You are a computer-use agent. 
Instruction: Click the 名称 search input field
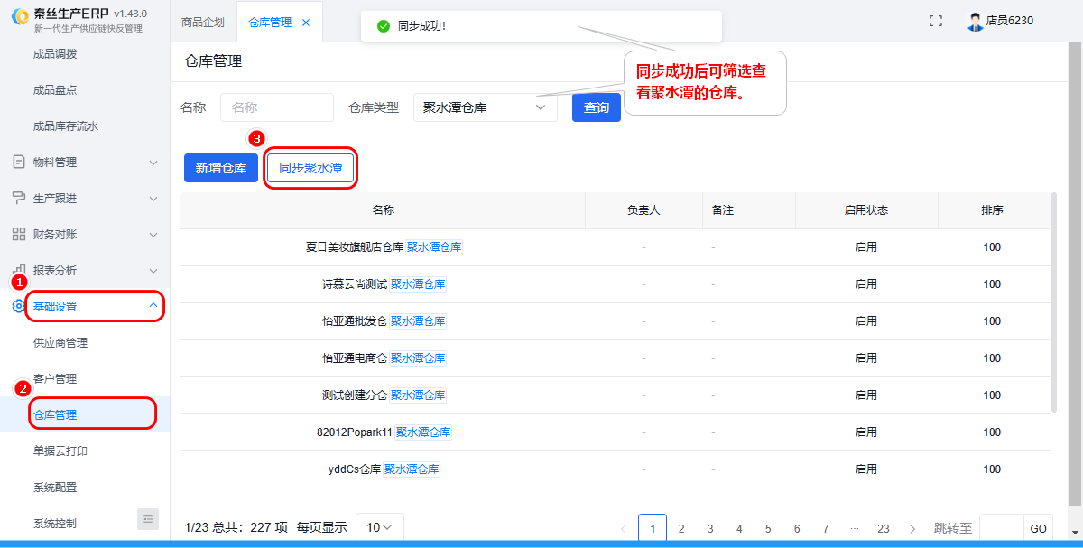pyautogui.click(x=276, y=107)
